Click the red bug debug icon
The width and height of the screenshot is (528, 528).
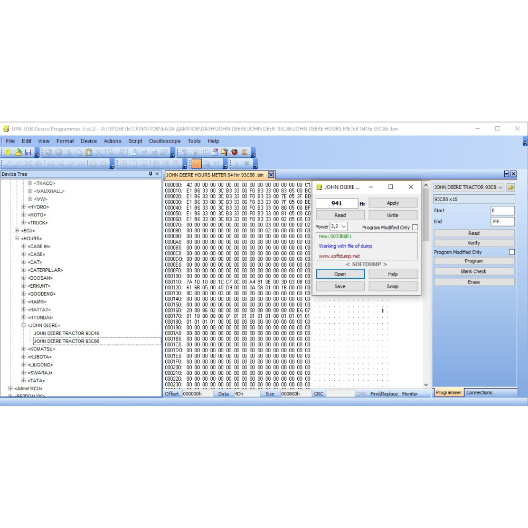click(x=234, y=152)
